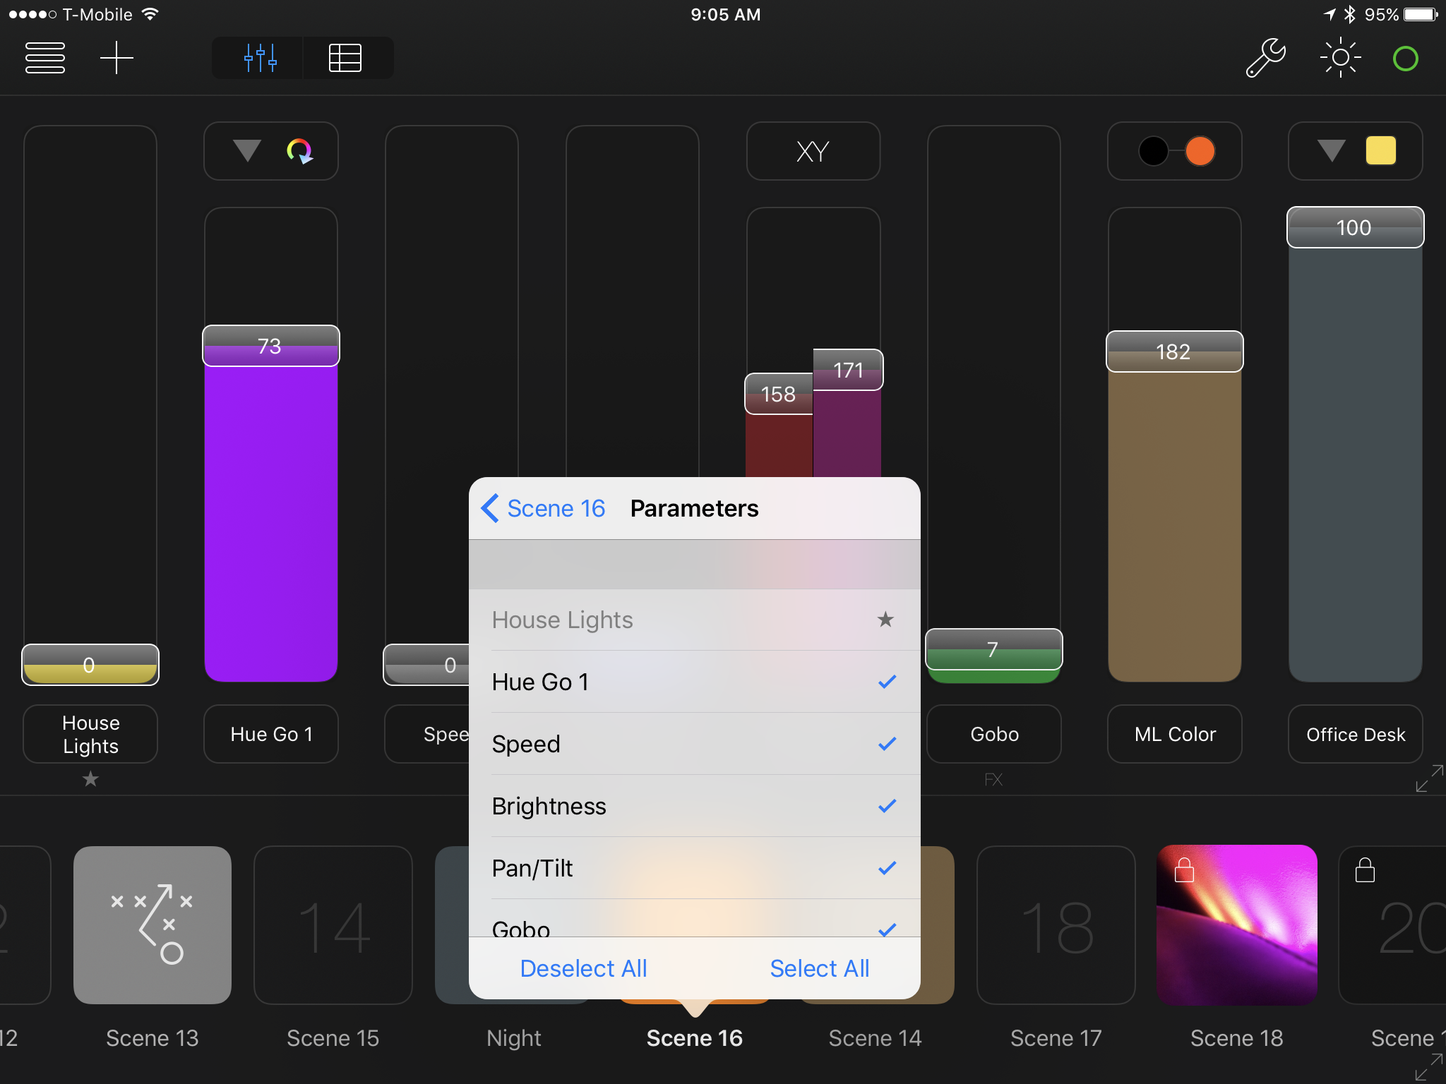
Task: Tap the Hue Go 1 channel label
Action: pos(271,734)
